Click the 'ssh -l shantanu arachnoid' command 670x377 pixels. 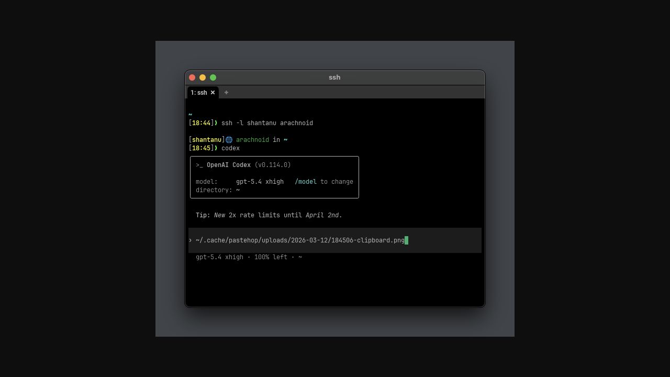tap(267, 123)
